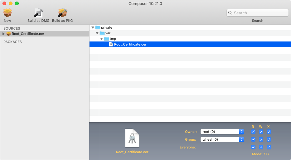The width and height of the screenshot is (291, 160).
Task: Click the package icon beside Root_Certificate.cer source
Action: click(8, 34)
